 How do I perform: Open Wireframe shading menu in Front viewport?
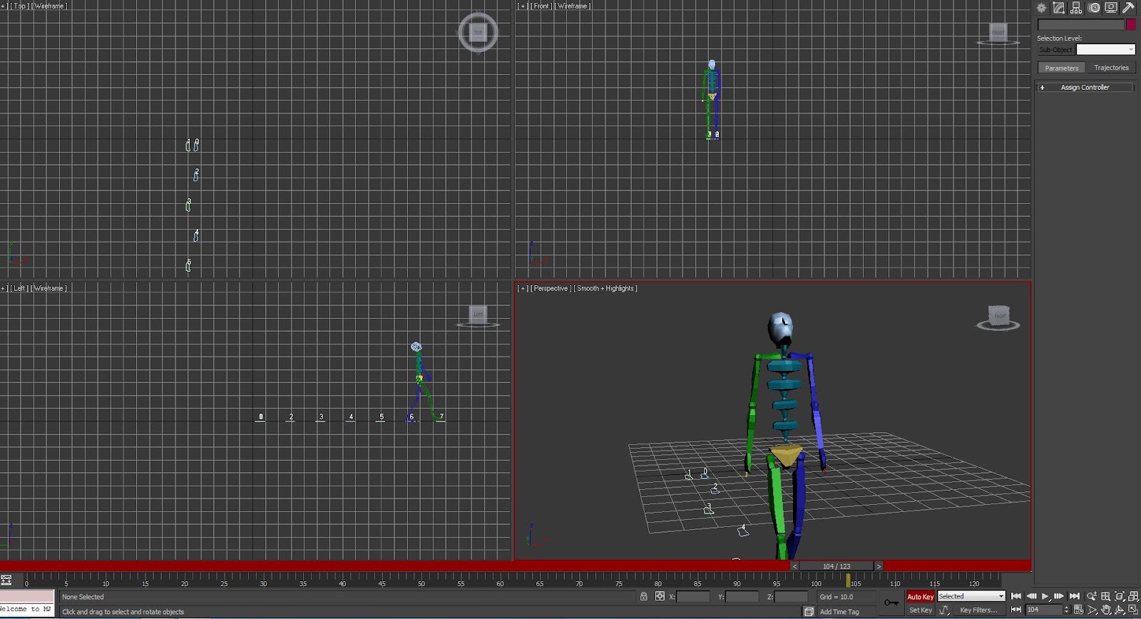[573, 6]
